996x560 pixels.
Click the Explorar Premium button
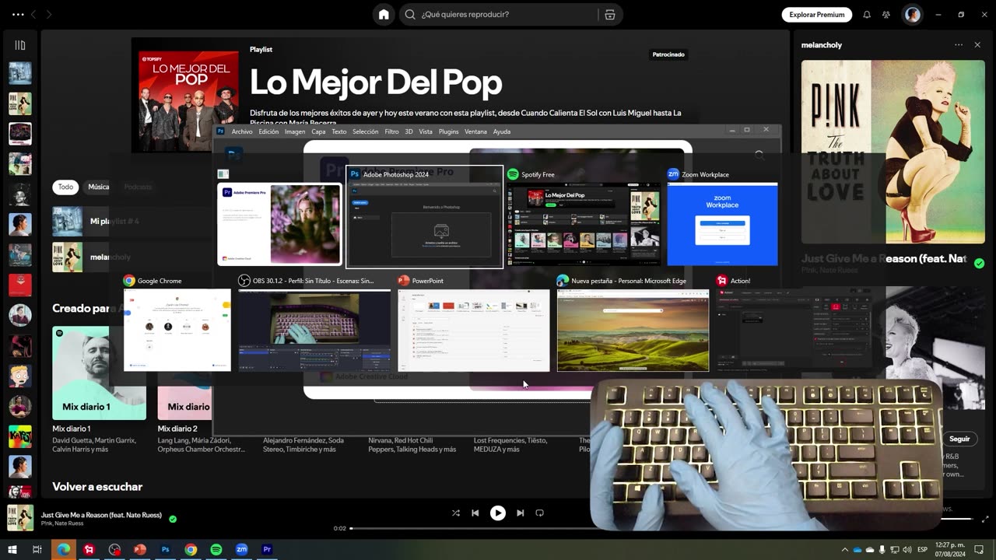tap(816, 14)
